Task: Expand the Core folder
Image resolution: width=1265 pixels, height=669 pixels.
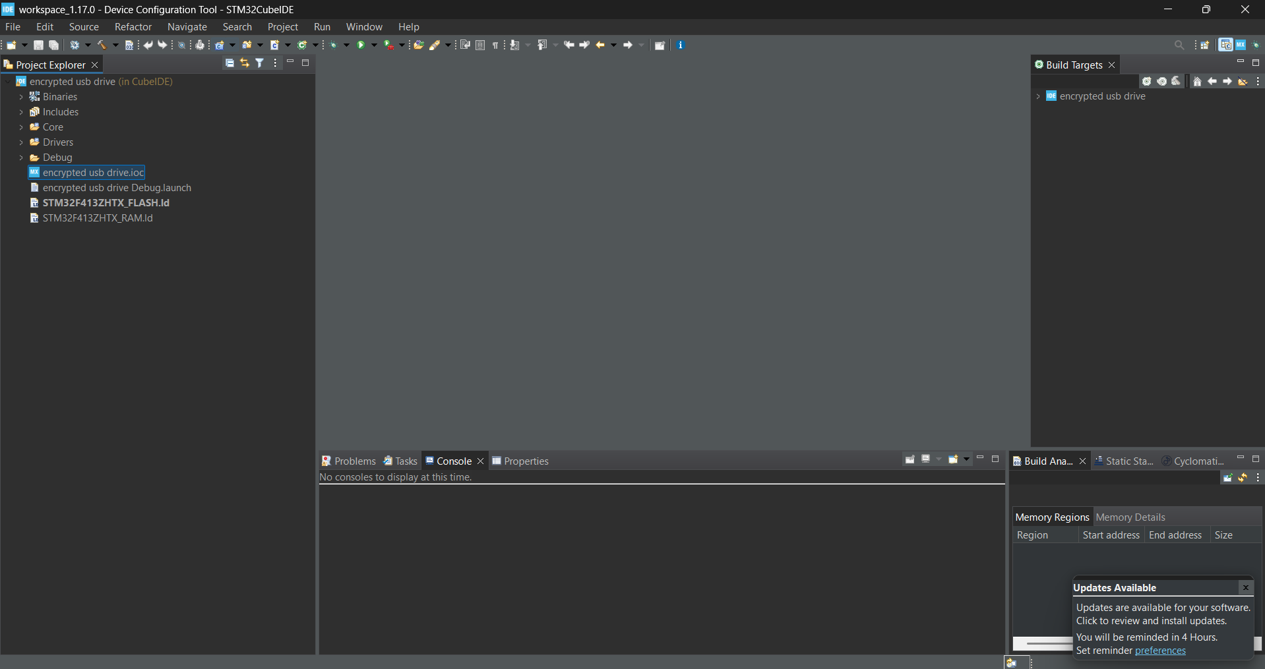Action: (x=22, y=127)
